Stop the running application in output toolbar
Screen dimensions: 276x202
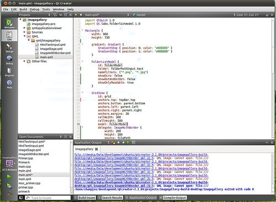click(x=134, y=142)
